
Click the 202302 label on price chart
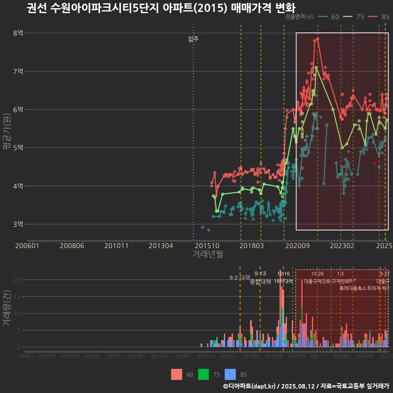coord(342,246)
